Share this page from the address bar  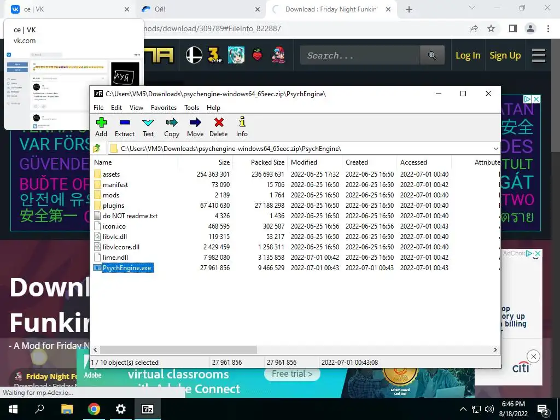point(474,28)
